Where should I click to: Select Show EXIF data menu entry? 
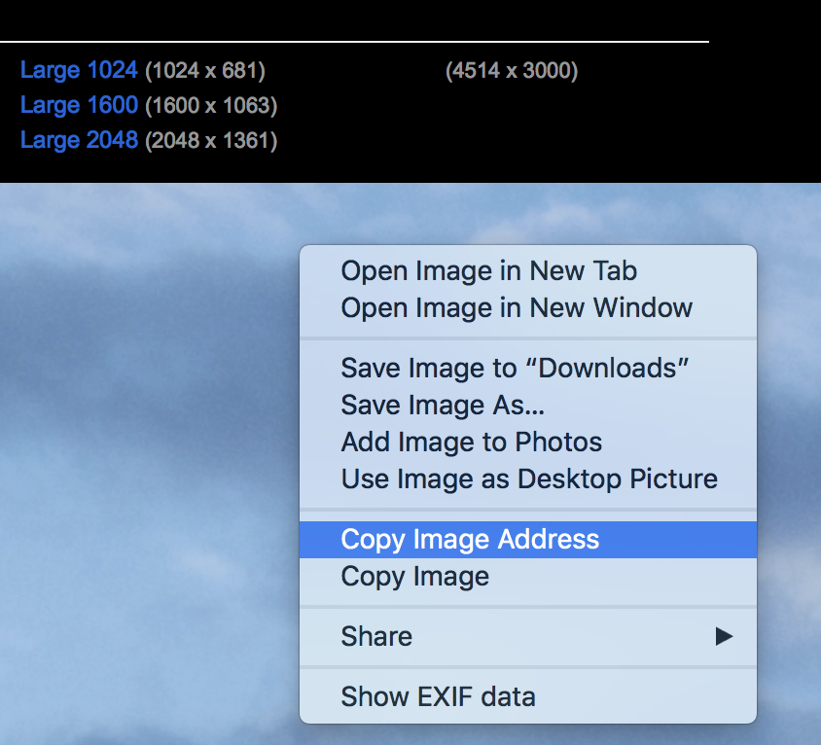coord(528,696)
